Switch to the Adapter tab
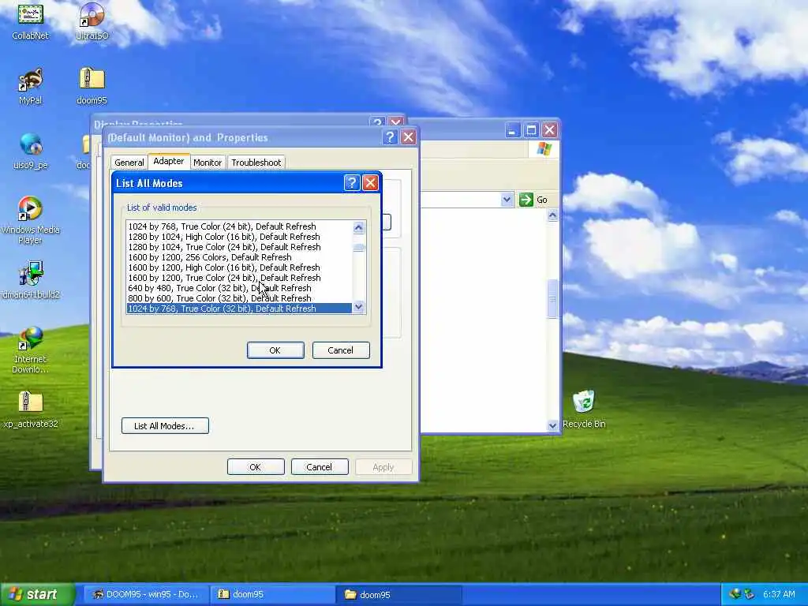Screen dimensions: 808x606 169,161
